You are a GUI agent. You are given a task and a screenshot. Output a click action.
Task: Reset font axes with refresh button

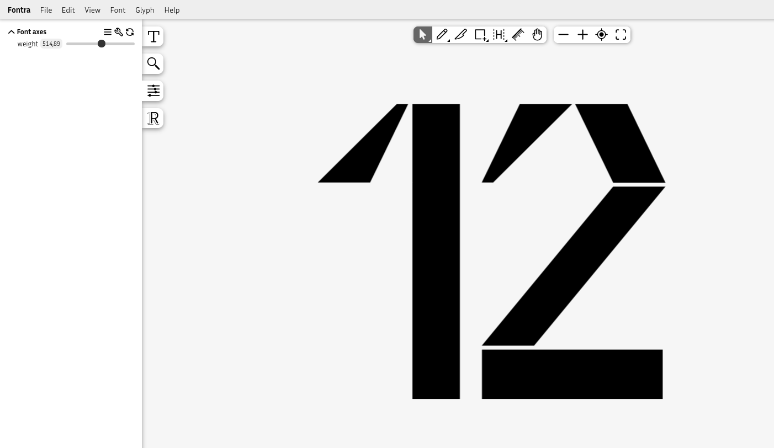tap(130, 32)
